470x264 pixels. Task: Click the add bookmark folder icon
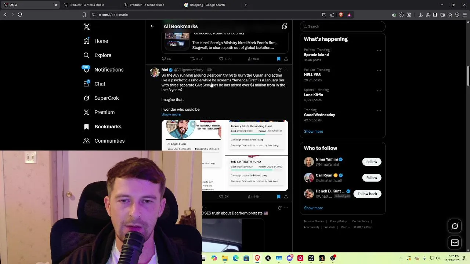[284, 26]
